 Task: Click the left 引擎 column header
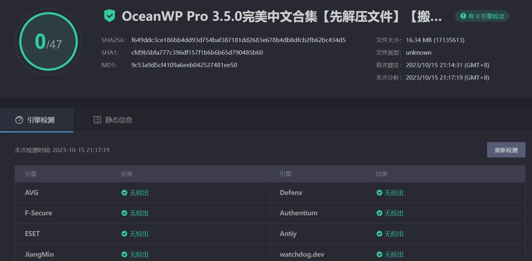coord(30,174)
